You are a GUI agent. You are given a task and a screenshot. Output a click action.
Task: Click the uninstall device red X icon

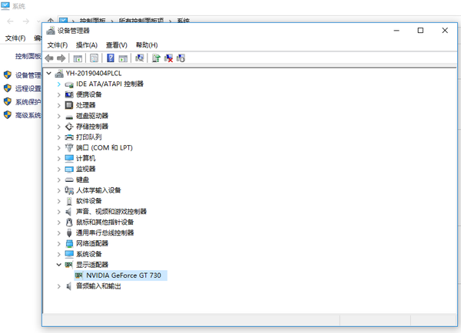[x=168, y=58]
